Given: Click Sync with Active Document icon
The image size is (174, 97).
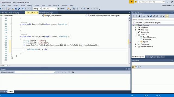Looking at the screenshot, I should coord(148,16).
